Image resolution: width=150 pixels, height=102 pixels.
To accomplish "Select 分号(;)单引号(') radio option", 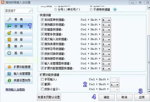I will [55, 9].
